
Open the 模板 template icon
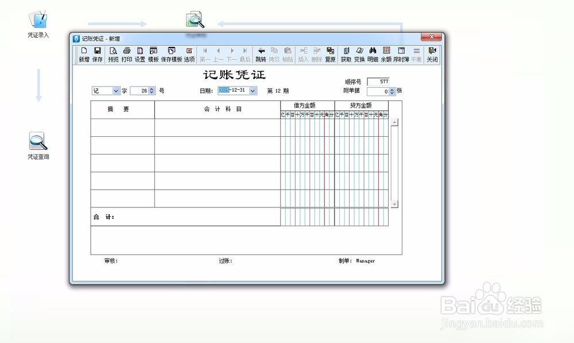153,54
